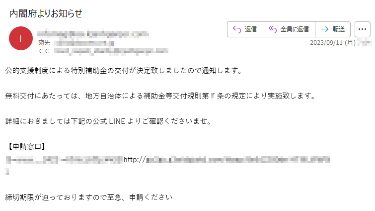Open the more actions ellipsis menu
Screen dimensions: 375x211
(x=362, y=29)
